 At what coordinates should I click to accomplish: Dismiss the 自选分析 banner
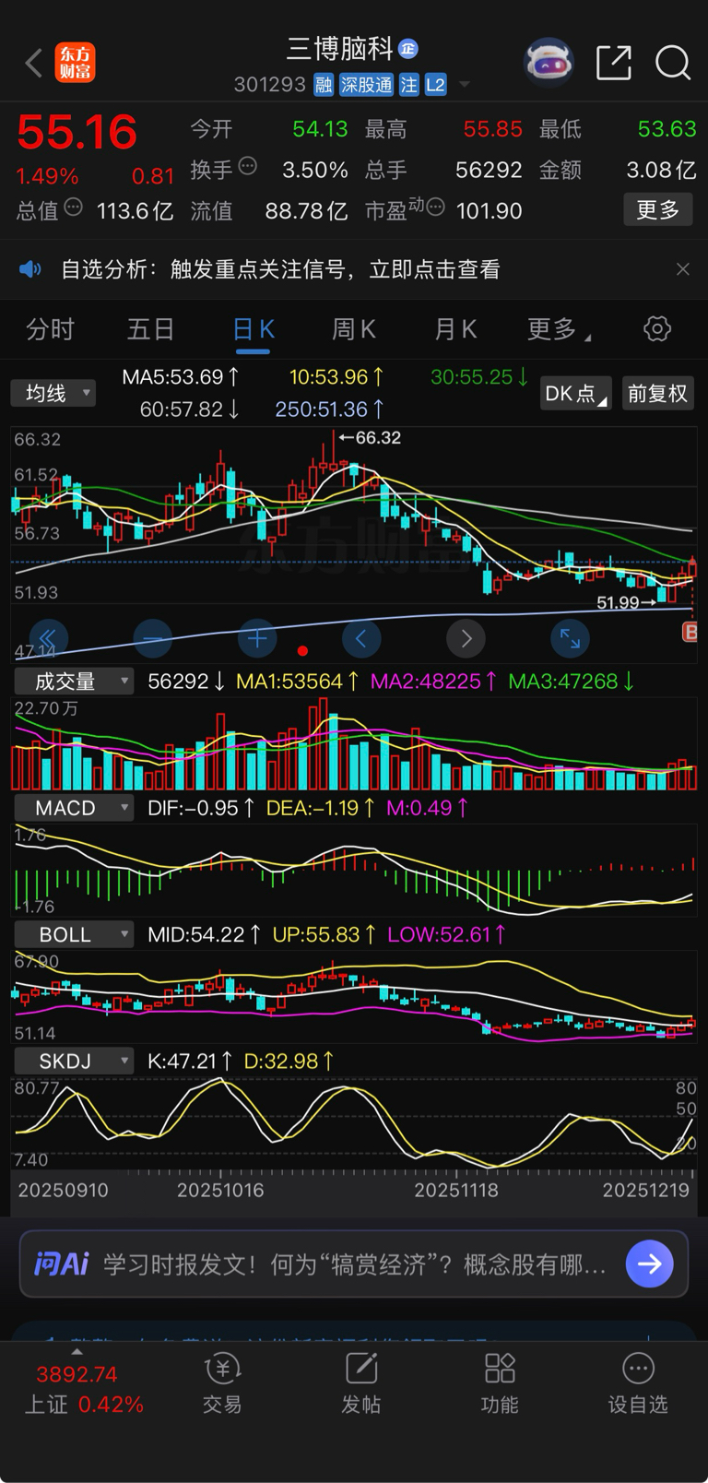click(x=682, y=269)
